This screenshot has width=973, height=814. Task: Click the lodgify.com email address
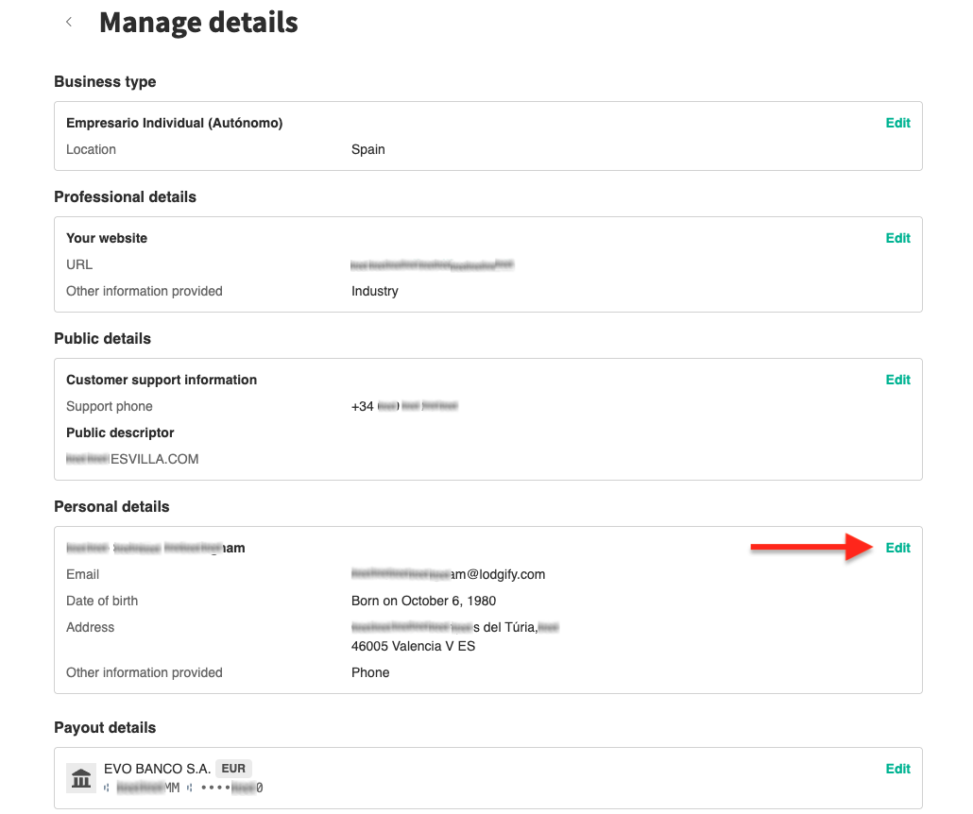click(x=449, y=574)
